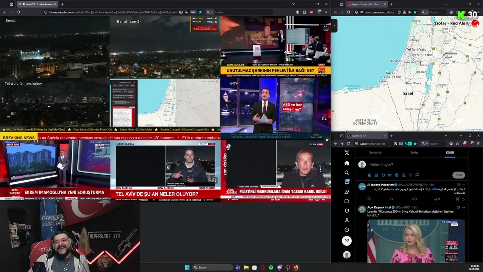Tag location icon in X composer
The height and width of the screenshot is (272, 483).
point(410,175)
